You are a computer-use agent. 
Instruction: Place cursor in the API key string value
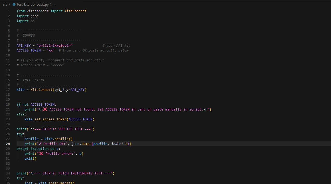(x=54, y=46)
